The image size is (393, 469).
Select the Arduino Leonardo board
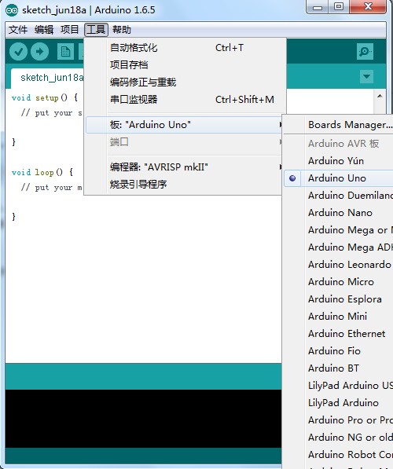pos(338,265)
